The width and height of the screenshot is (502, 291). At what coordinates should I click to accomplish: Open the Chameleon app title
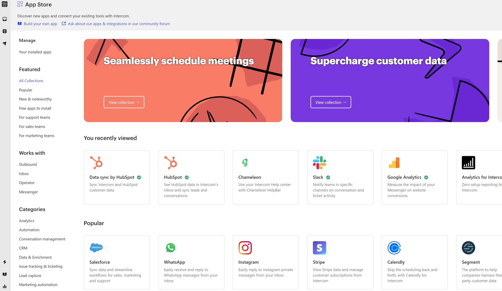point(250,177)
